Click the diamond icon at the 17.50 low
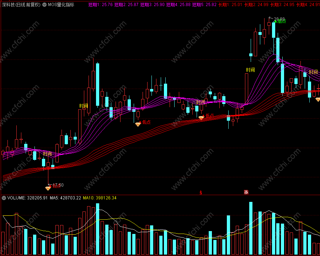The width and height of the screenshot is (320, 256). click(48, 188)
